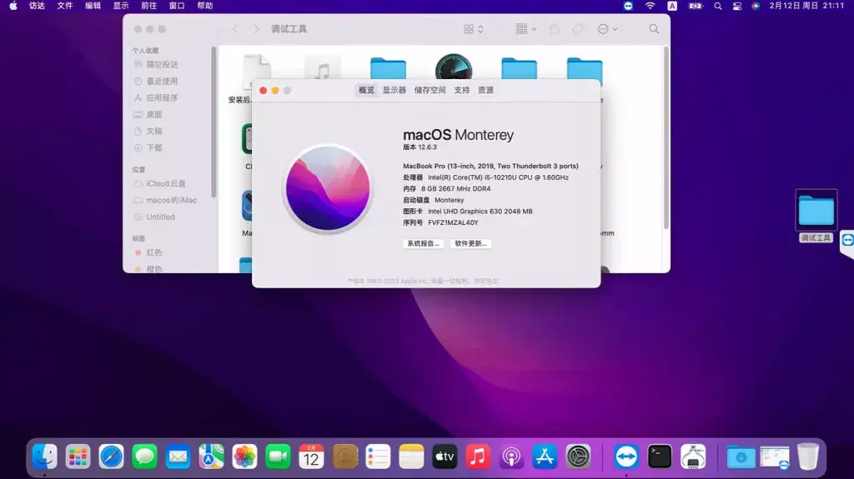The height and width of the screenshot is (479, 854).
Task: Go back in the Finder window
Action: click(235, 29)
